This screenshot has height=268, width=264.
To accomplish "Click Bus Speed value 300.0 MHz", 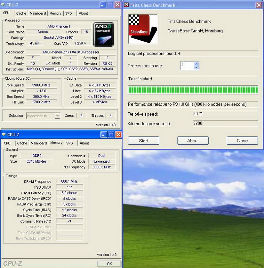I will click(x=41, y=96).
